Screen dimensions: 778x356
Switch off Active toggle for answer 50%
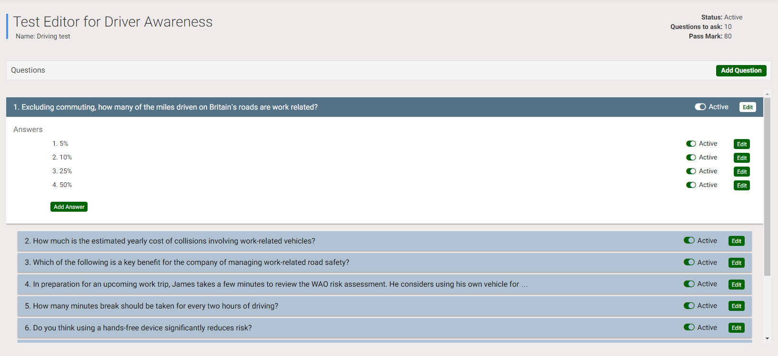691,185
